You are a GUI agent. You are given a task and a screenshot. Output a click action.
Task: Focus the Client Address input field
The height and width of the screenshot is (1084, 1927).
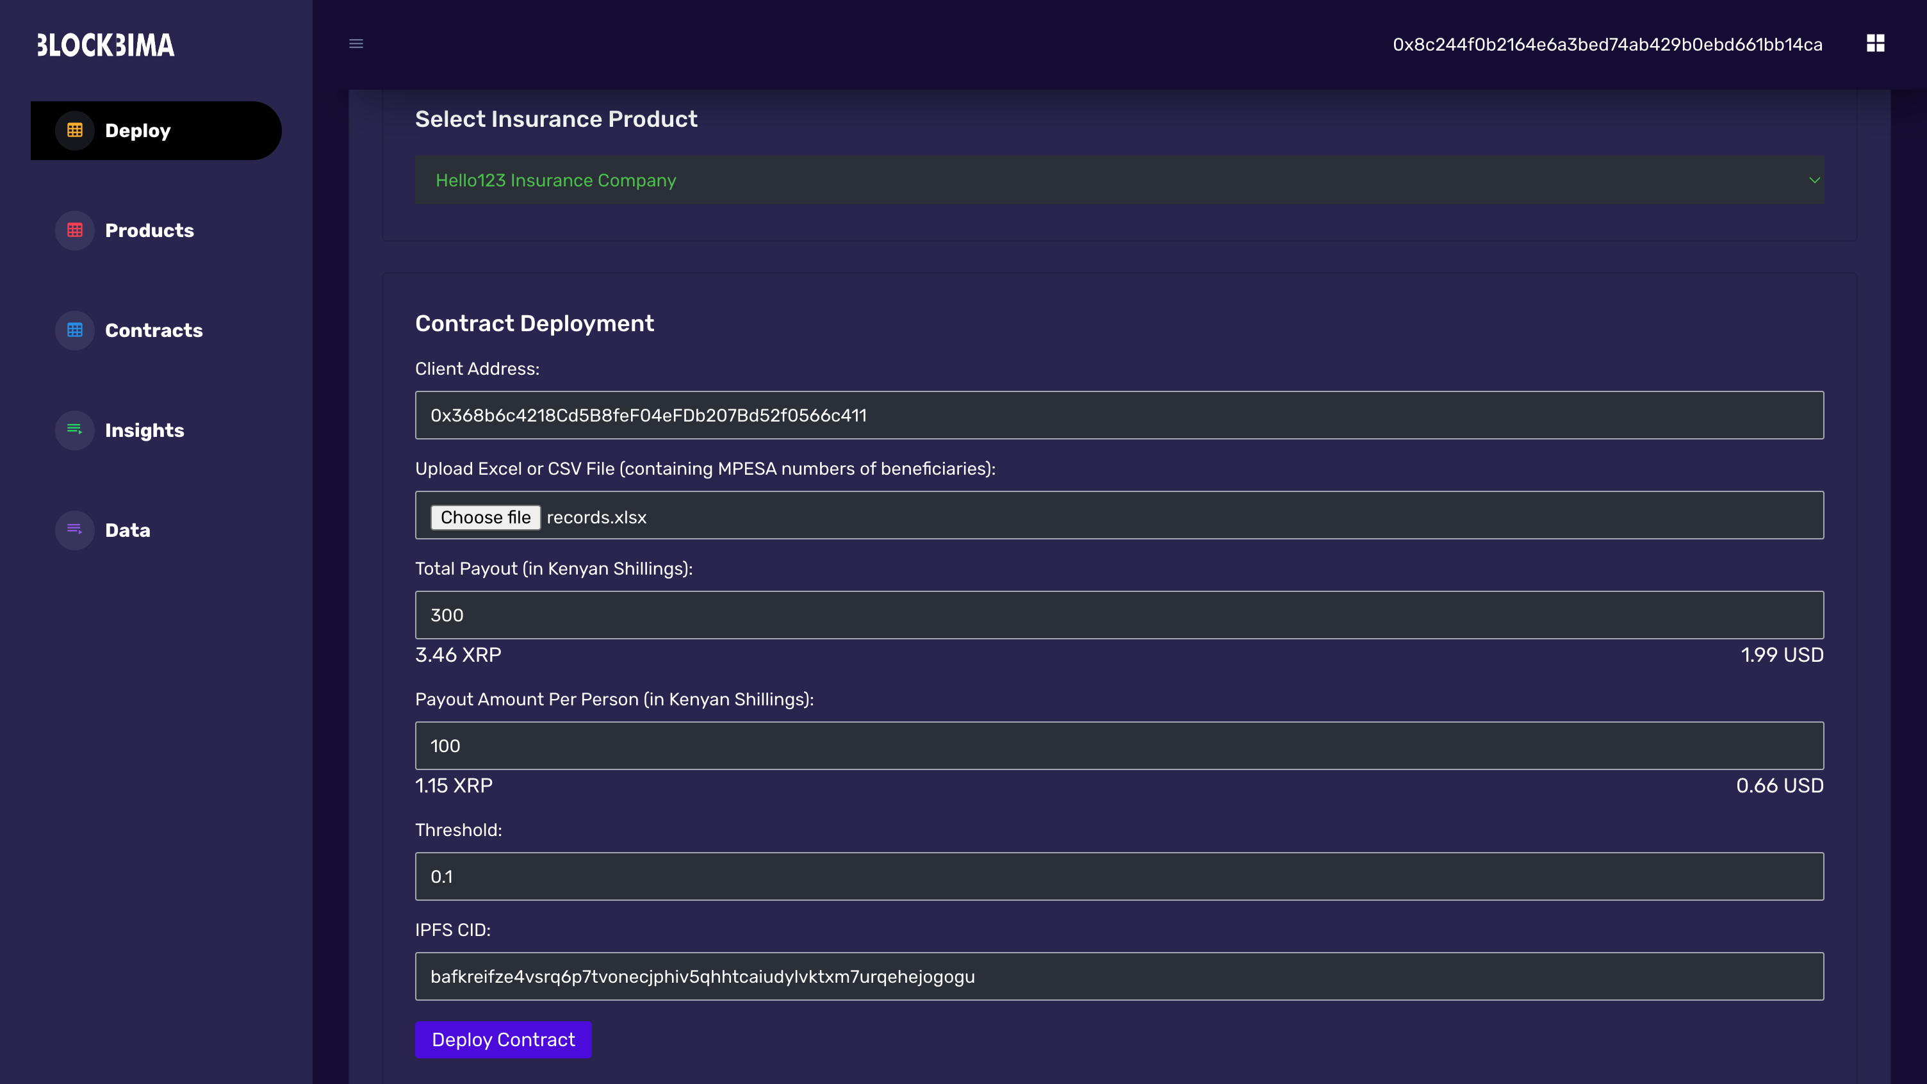click(x=1119, y=415)
